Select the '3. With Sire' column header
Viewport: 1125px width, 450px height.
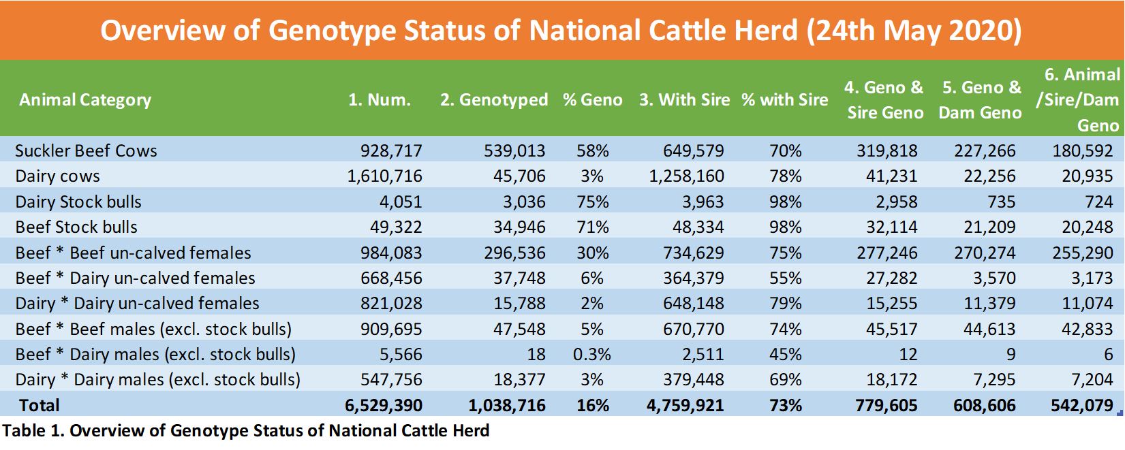coord(684,100)
